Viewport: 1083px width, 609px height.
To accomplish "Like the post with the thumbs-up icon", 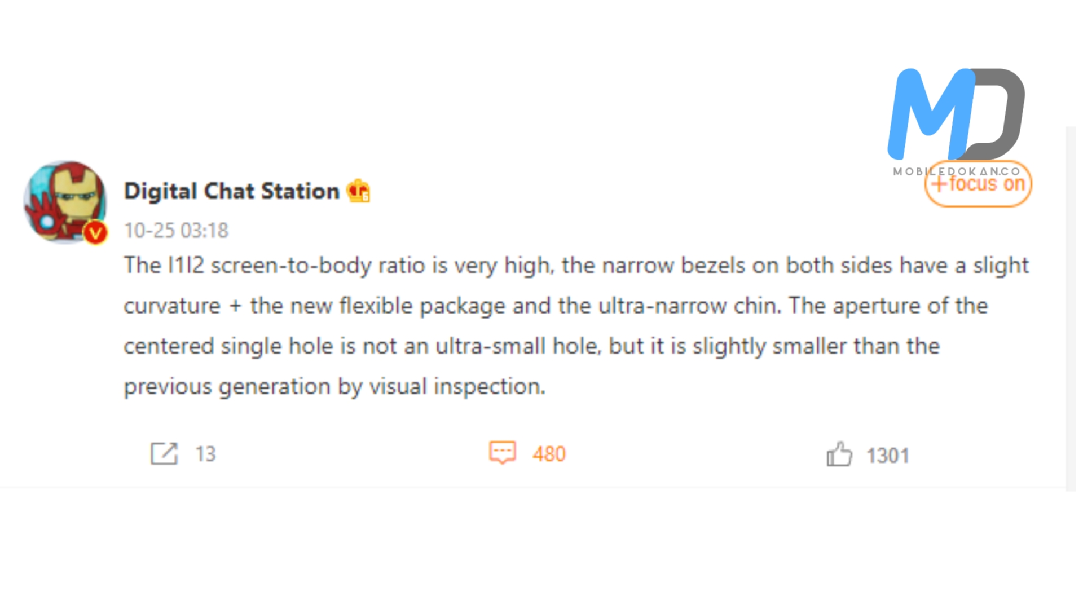I will (839, 454).
